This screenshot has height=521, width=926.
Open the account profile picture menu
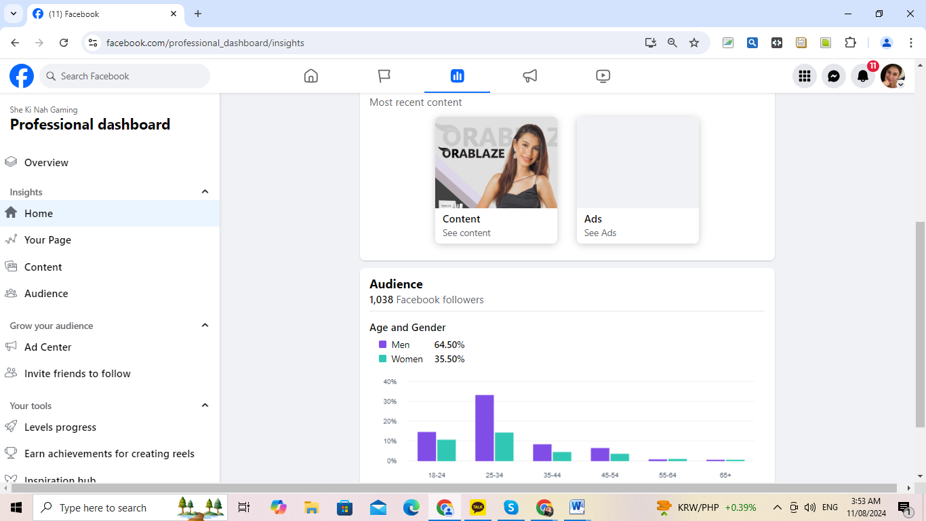893,76
